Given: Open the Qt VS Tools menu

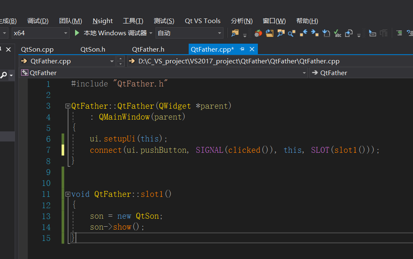Looking at the screenshot, I should point(203,21).
